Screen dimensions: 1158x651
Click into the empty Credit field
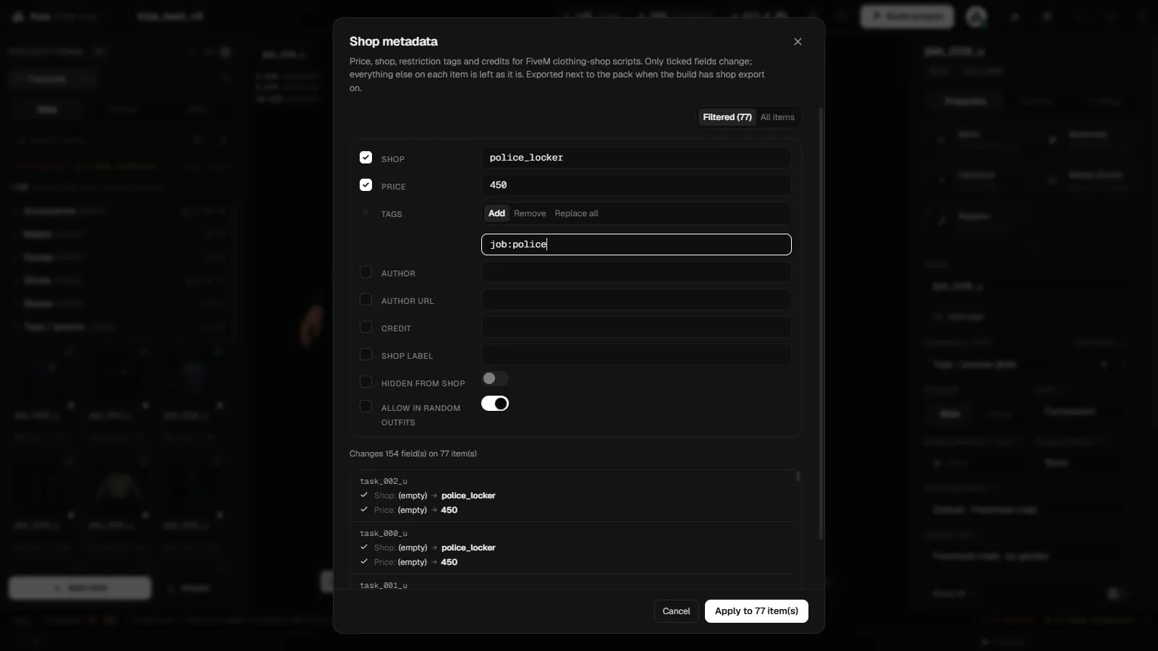click(x=636, y=327)
